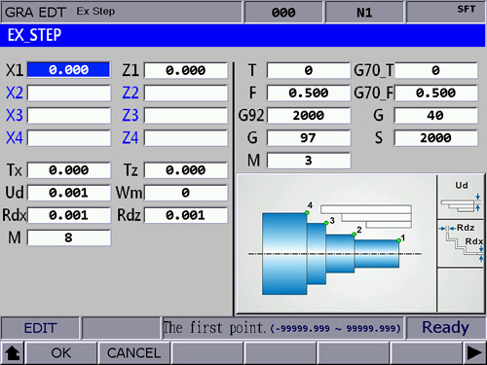Click the OK softkey
487x365 pixels.
(x=60, y=353)
